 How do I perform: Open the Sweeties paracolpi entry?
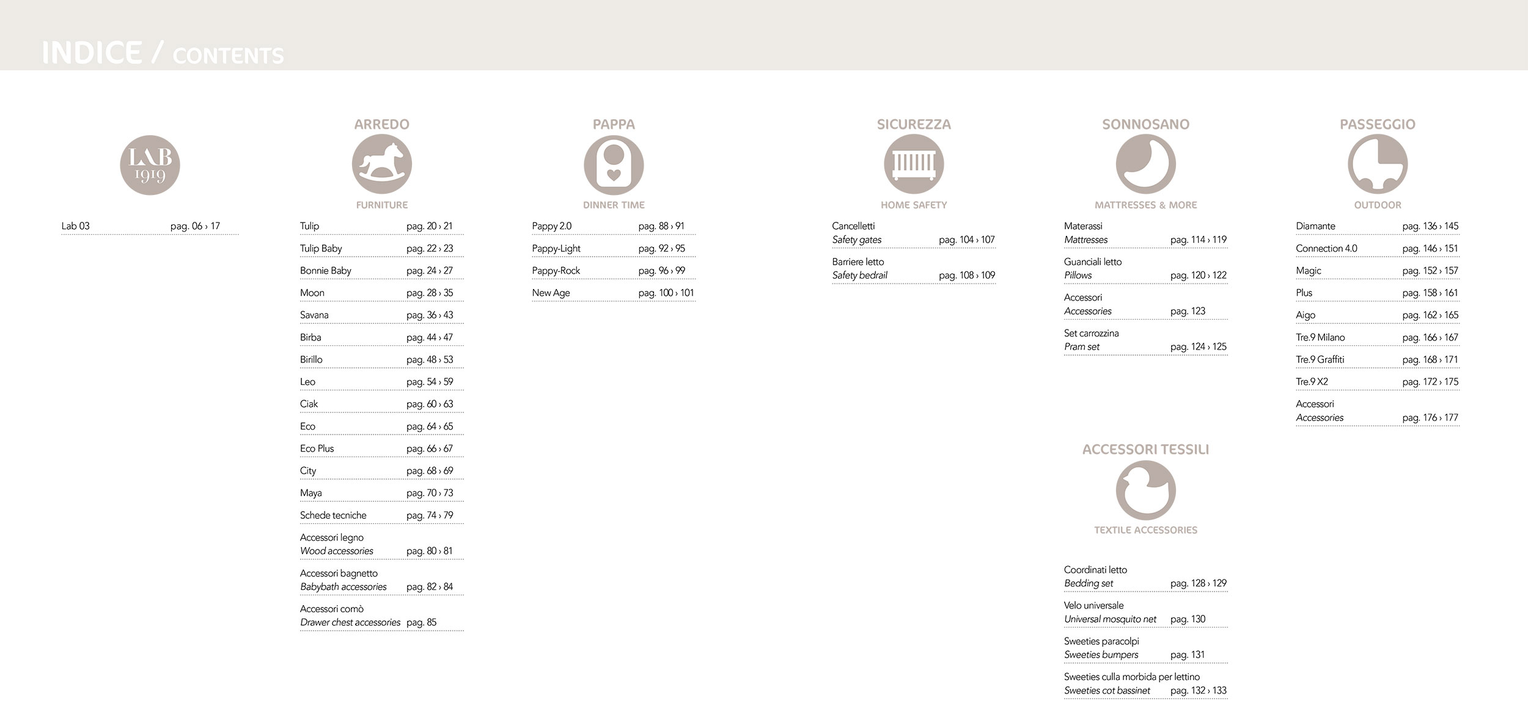[x=1146, y=648]
